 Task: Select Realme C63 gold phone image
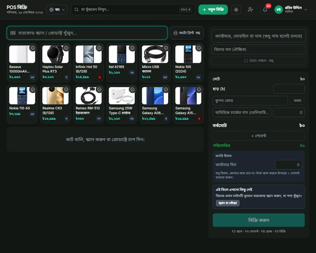coord(55,96)
